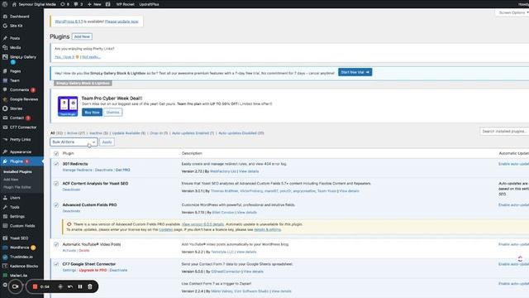Open Wordfence in sidebar
The image size is (529, 298).
[x=19, y=248]
